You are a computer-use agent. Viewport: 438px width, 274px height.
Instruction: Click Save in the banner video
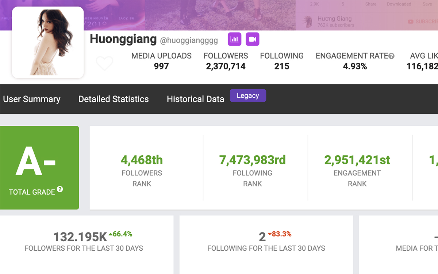427,4
